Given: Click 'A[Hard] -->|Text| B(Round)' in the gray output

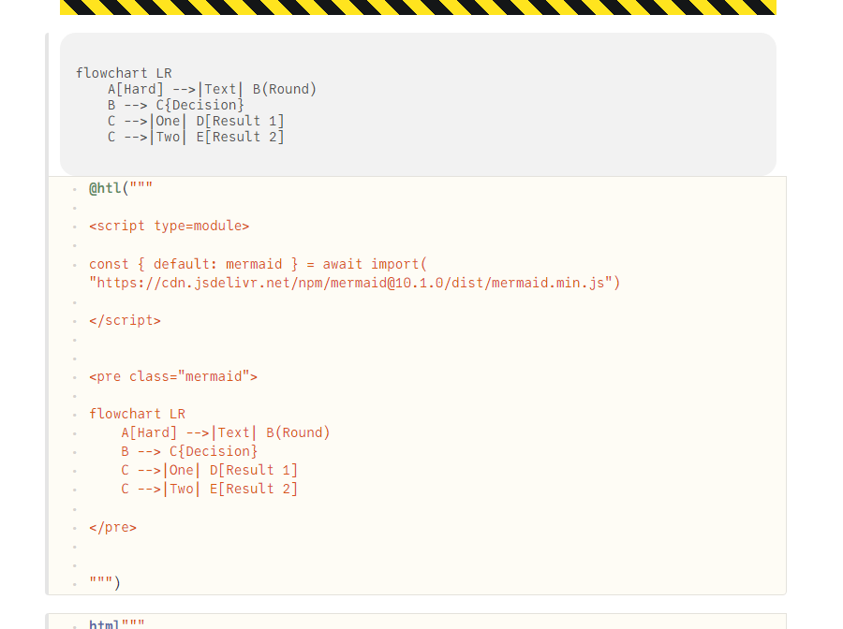Looking at the screenshot, I should point(212,89).
